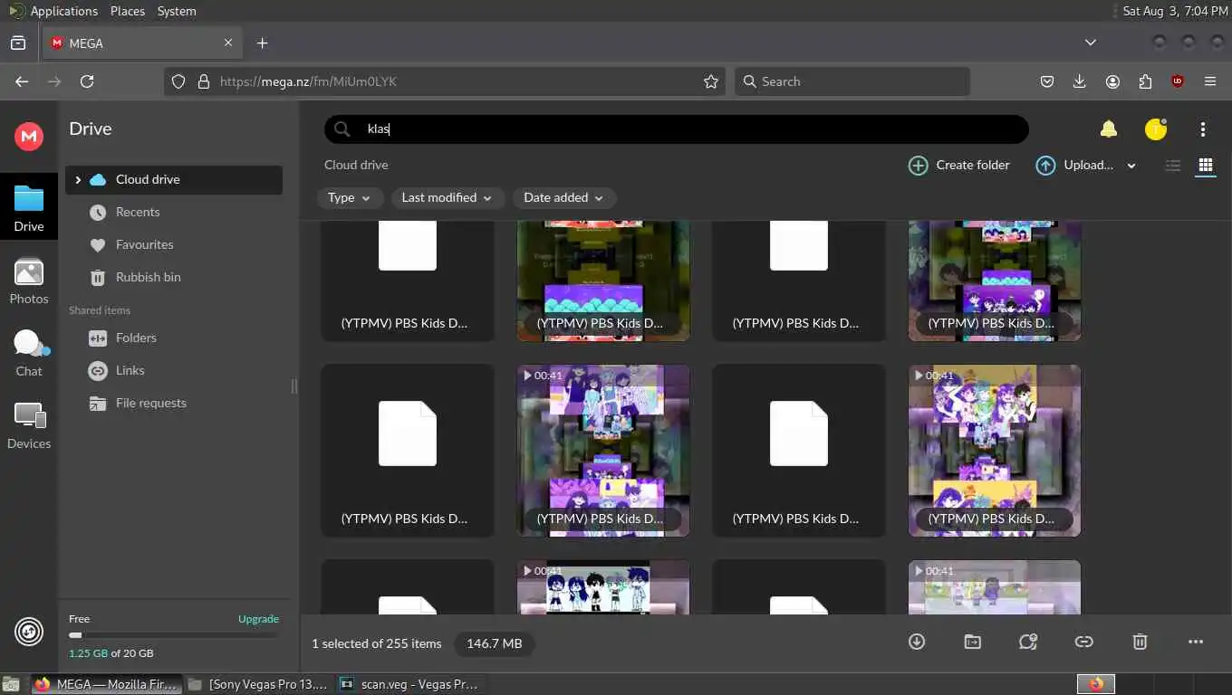Click the site security shield icon
Viewport: 1232px width, 695px height.
pos(178,81)
